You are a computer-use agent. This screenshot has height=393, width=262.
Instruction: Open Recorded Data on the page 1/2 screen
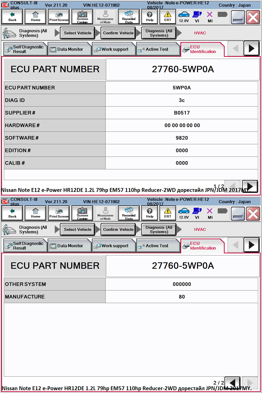click(129, 17)
